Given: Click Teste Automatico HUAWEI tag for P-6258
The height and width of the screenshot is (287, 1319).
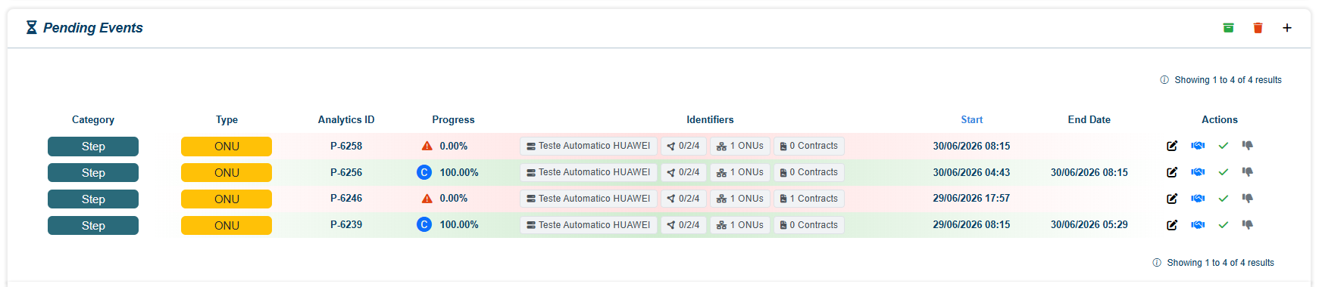Looking at the screenshot, I should 589,146.
